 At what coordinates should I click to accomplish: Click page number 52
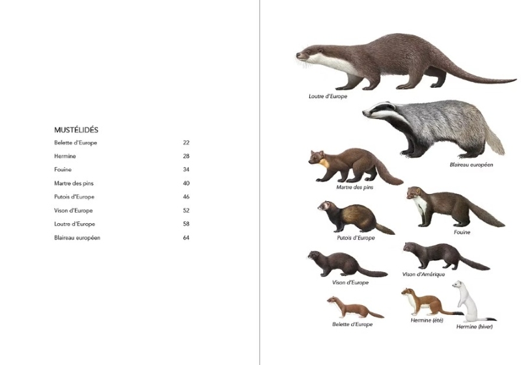click(186, 210)
